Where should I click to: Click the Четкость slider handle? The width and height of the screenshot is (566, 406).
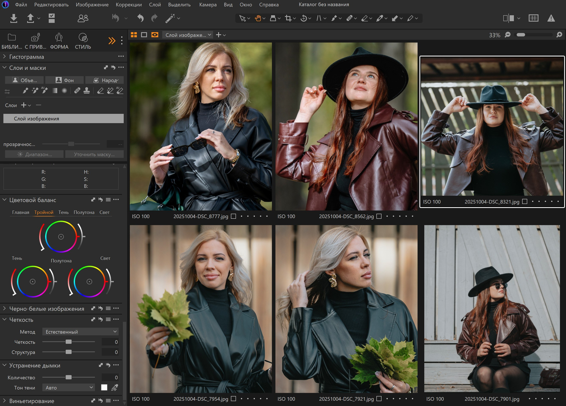pos(69,342)
